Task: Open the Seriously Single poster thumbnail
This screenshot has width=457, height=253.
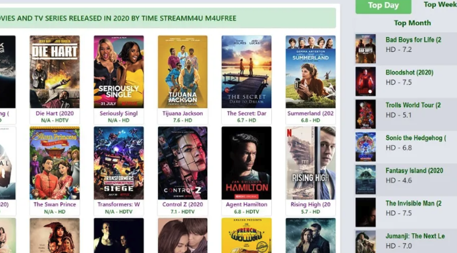Action: tap(119, 72)
